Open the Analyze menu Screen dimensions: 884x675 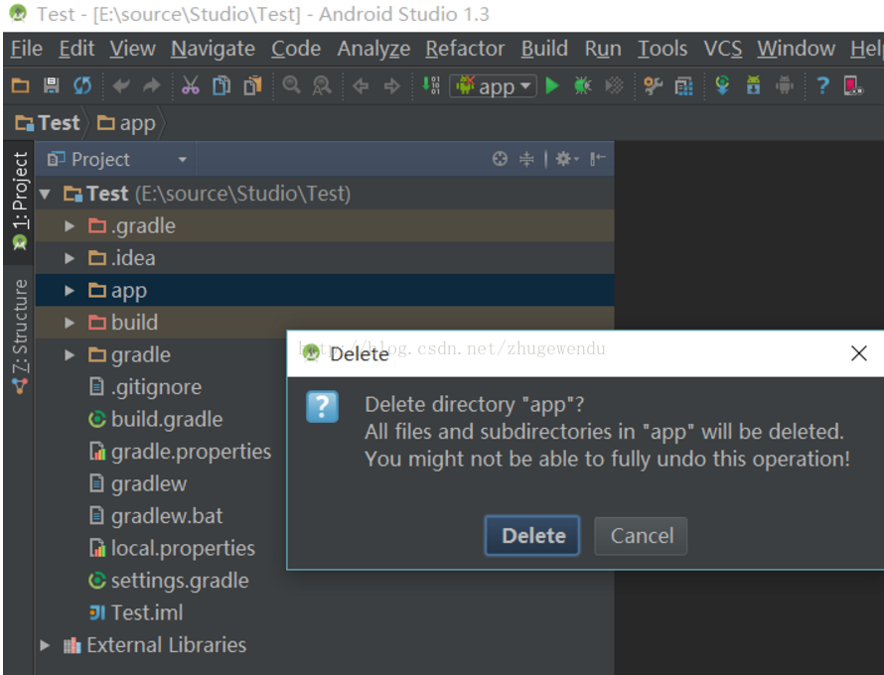point(373,49)
